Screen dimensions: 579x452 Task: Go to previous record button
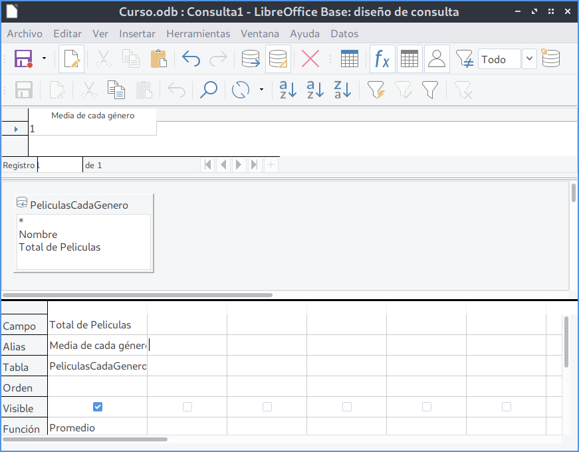[223, 165]
